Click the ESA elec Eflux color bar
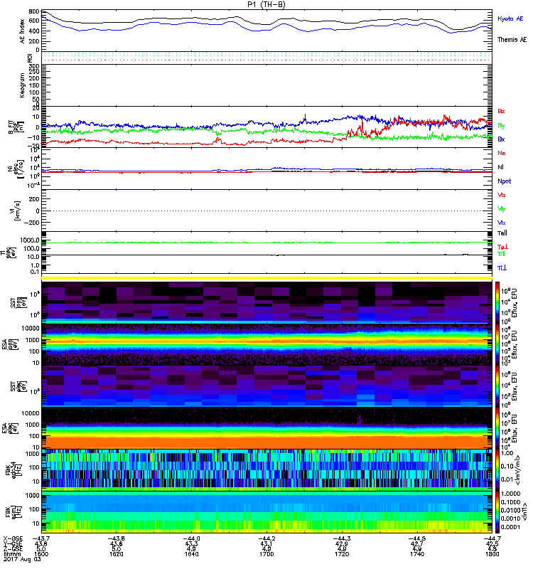The height and width of the screenshot is (569, 533). 497,428
